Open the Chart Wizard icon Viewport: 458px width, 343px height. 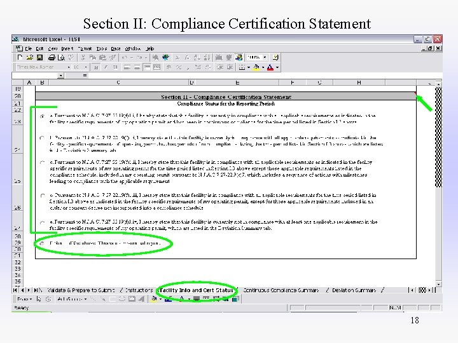click(219, 57)
